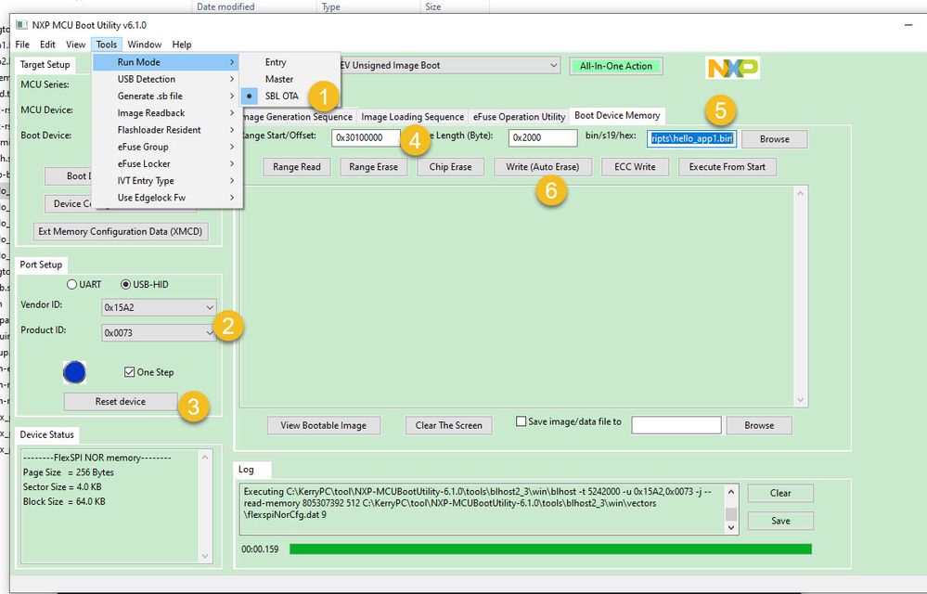Screen dimensions: 927x594
Task: Save the log output
Action: 780,522
